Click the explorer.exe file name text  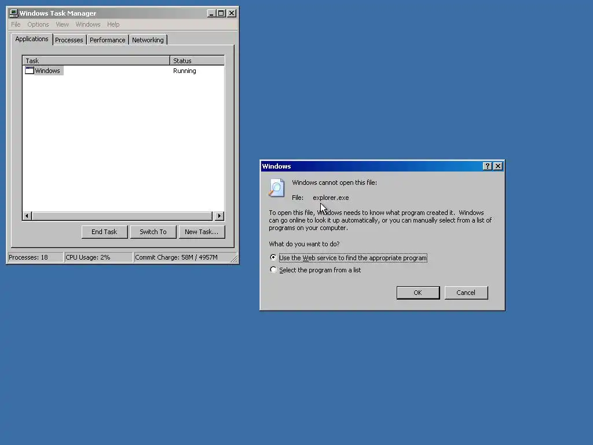coord(331,198)
